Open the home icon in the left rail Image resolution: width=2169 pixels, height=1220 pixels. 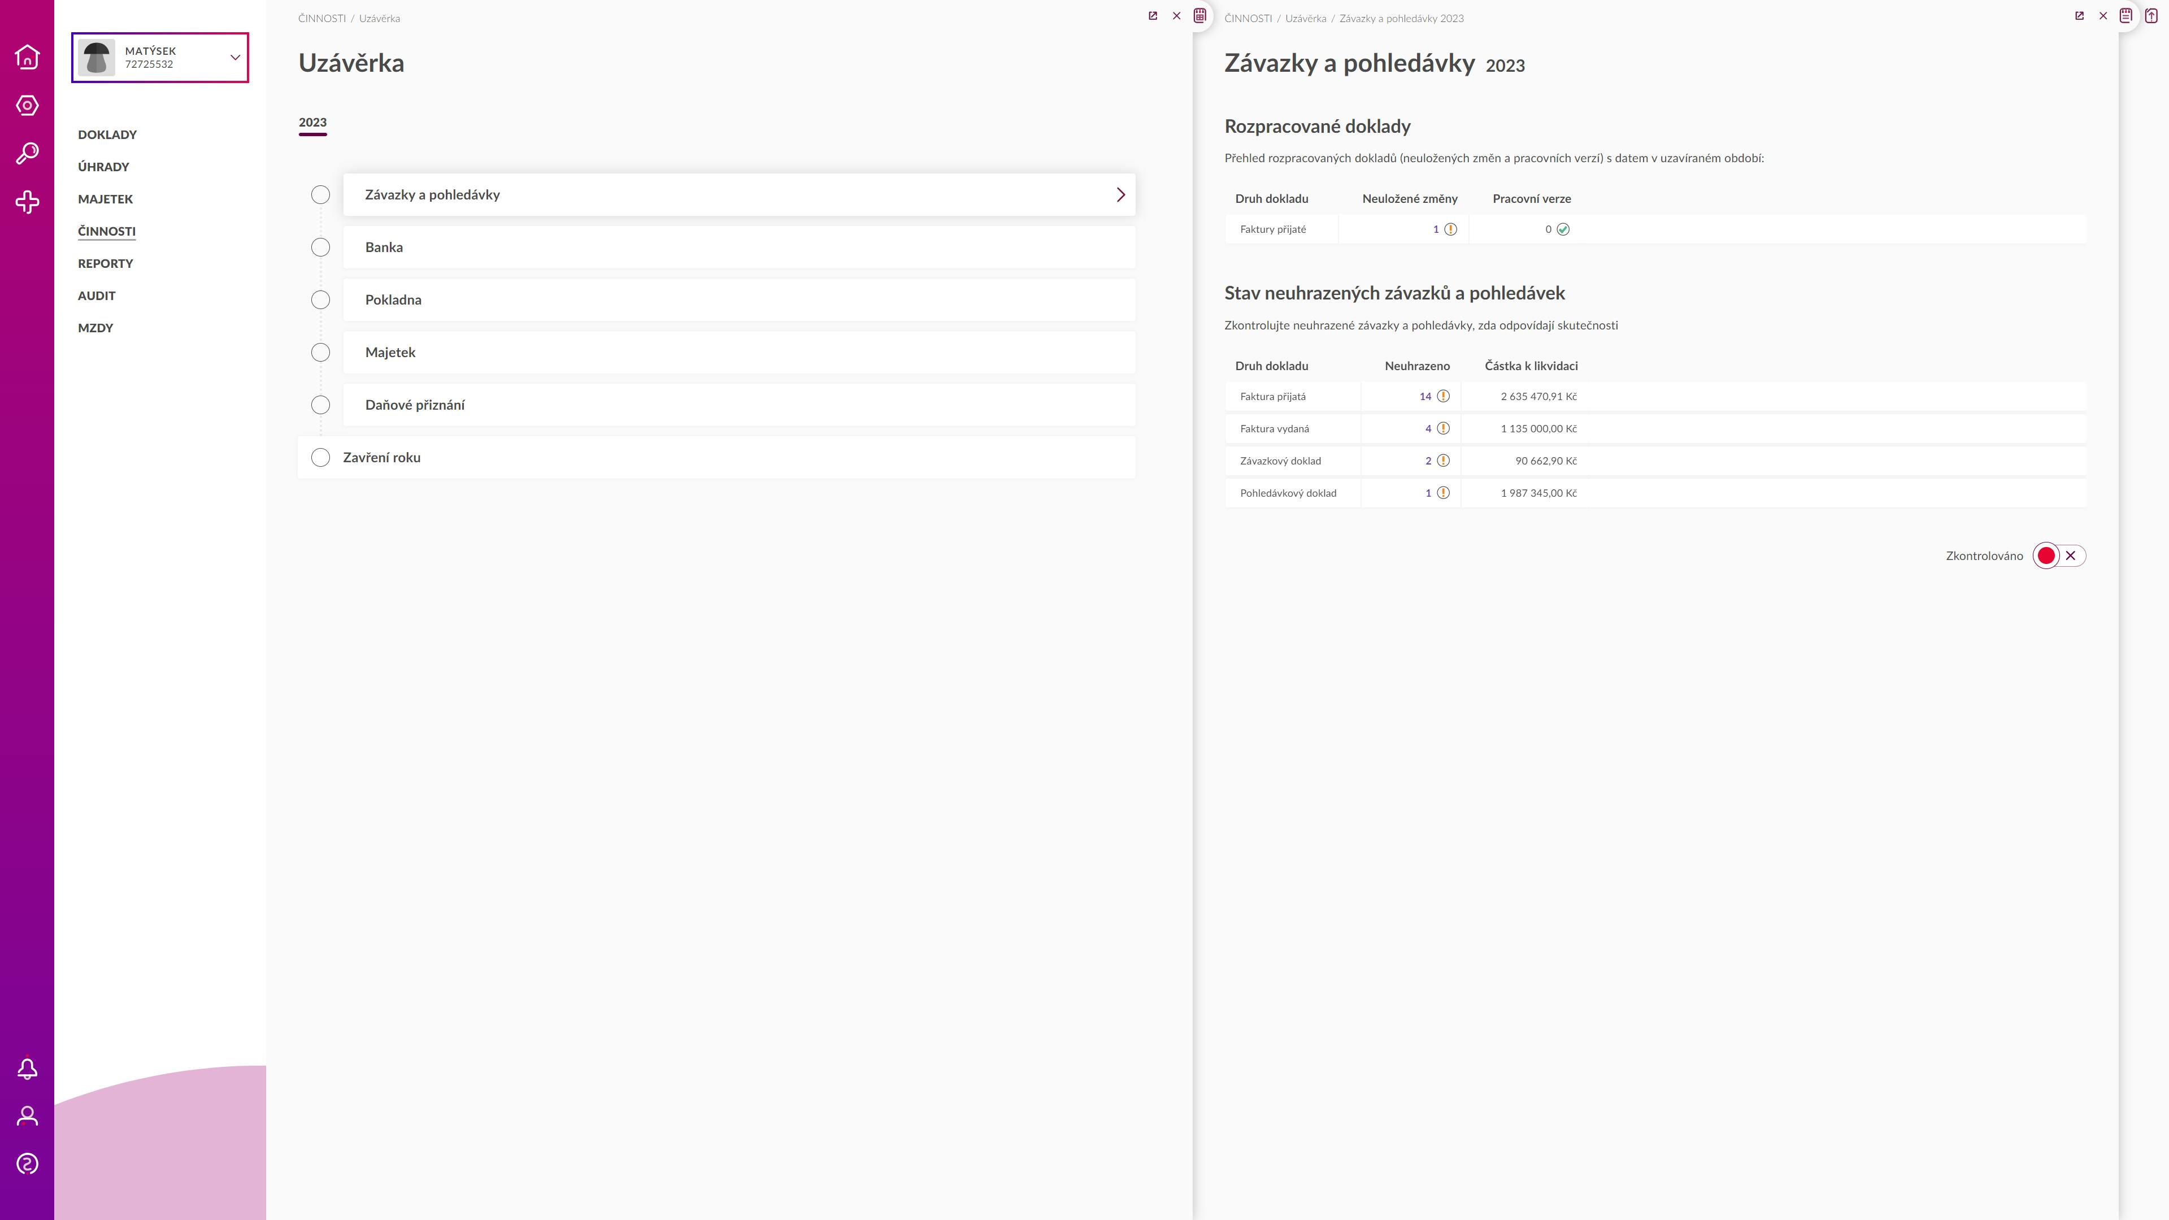coord(27,57)
